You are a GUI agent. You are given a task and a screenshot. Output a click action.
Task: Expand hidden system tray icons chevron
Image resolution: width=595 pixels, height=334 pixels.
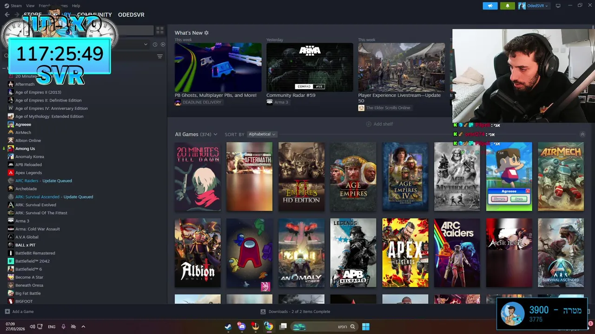[x=83, y=327]
